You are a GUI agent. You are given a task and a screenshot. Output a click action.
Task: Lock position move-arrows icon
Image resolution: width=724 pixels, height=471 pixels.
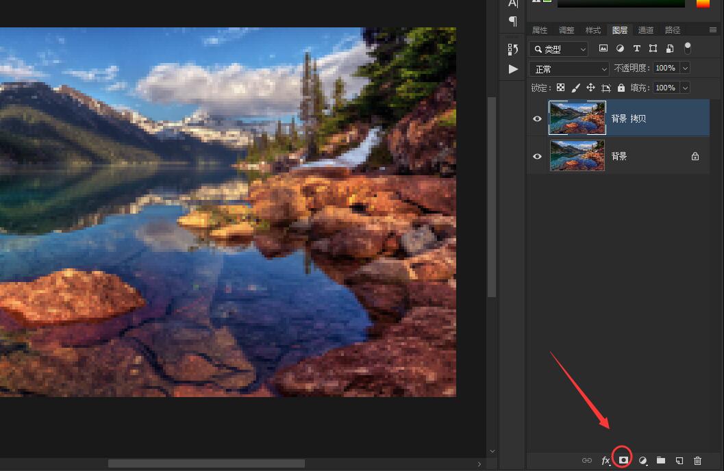pyautogui.click(x=590, y=88)
